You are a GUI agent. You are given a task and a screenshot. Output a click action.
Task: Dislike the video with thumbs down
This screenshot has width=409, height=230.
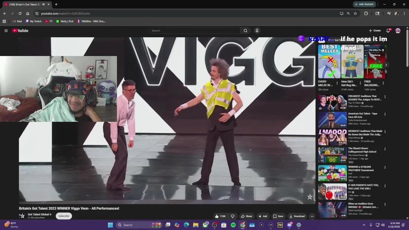point(233,216)
